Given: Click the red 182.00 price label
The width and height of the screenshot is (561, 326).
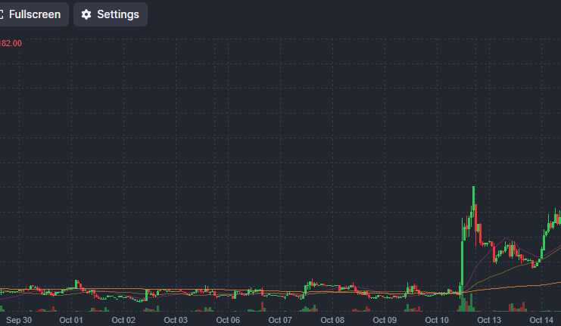Looking at the screenshot, I should [x=11, y=43].
